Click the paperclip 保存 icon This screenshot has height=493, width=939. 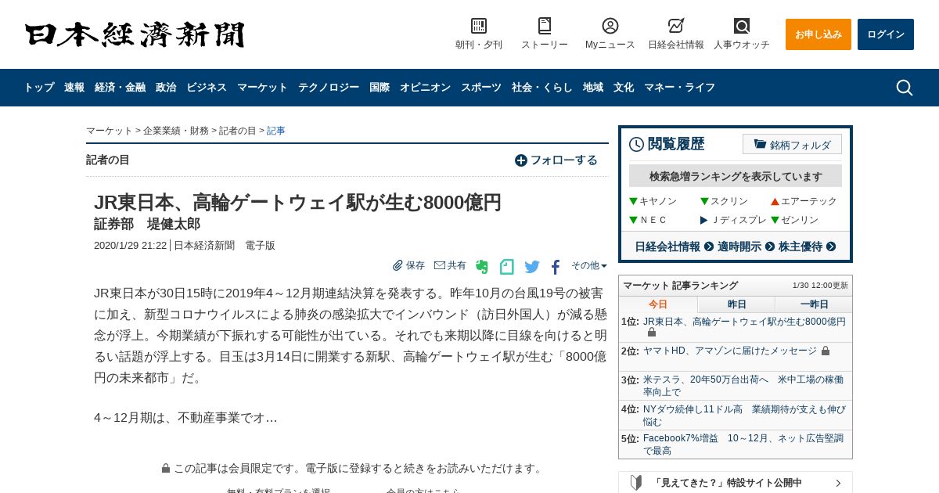[x=398, y=265]
